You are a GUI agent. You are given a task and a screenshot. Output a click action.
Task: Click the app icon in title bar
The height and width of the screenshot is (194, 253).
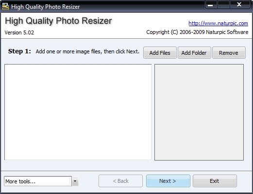5,6
